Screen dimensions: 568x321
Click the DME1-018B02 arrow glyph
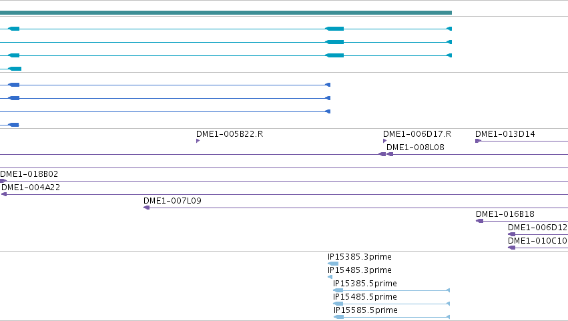3,181
